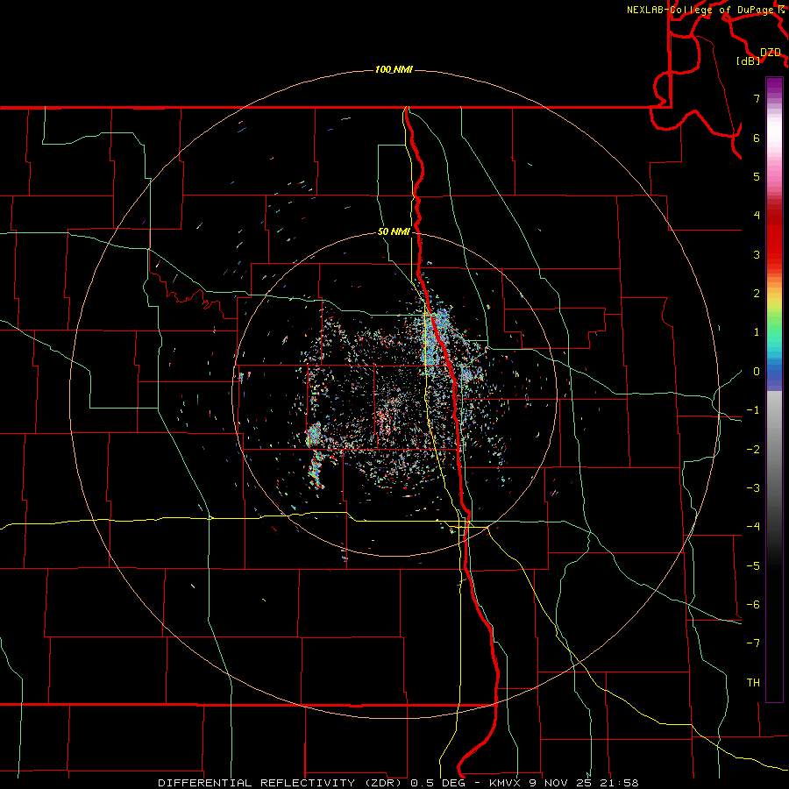Click the -3 dB scale label
This screenshot has width=789, height=789.
(x=753, y=488)
